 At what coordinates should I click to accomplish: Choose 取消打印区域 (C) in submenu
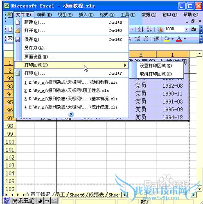[x=156, y=74]
